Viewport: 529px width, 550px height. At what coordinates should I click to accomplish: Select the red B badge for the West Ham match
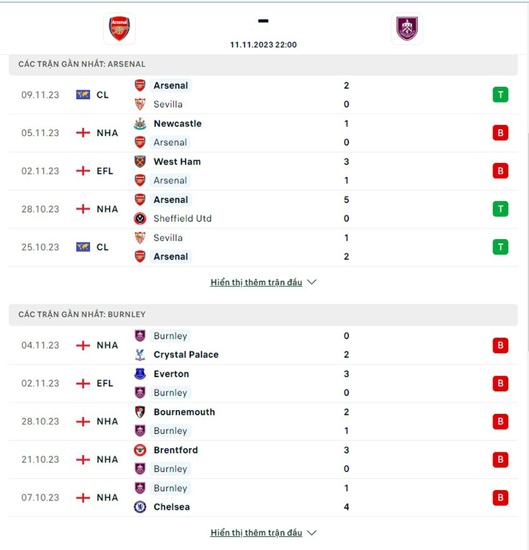coord(501,171)
